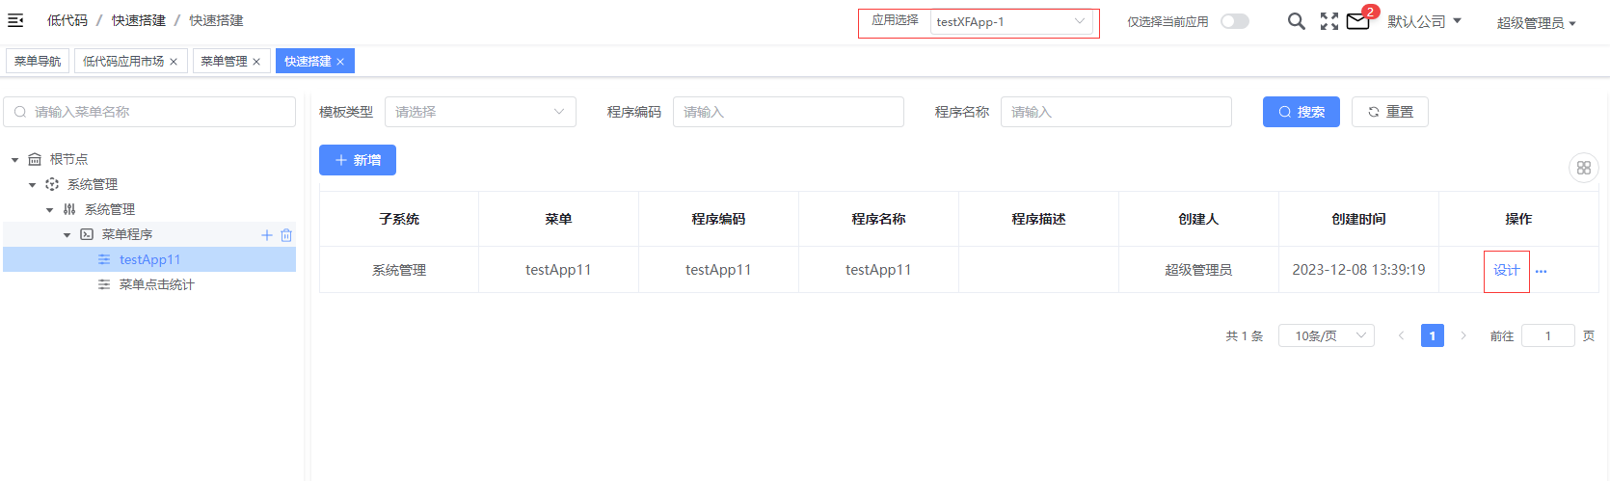This screenshot has height=481, width=1610.
Task: Collapse the 菜单程序 tree node arrow
Action: pyautogui.click(x=67, y=234)
